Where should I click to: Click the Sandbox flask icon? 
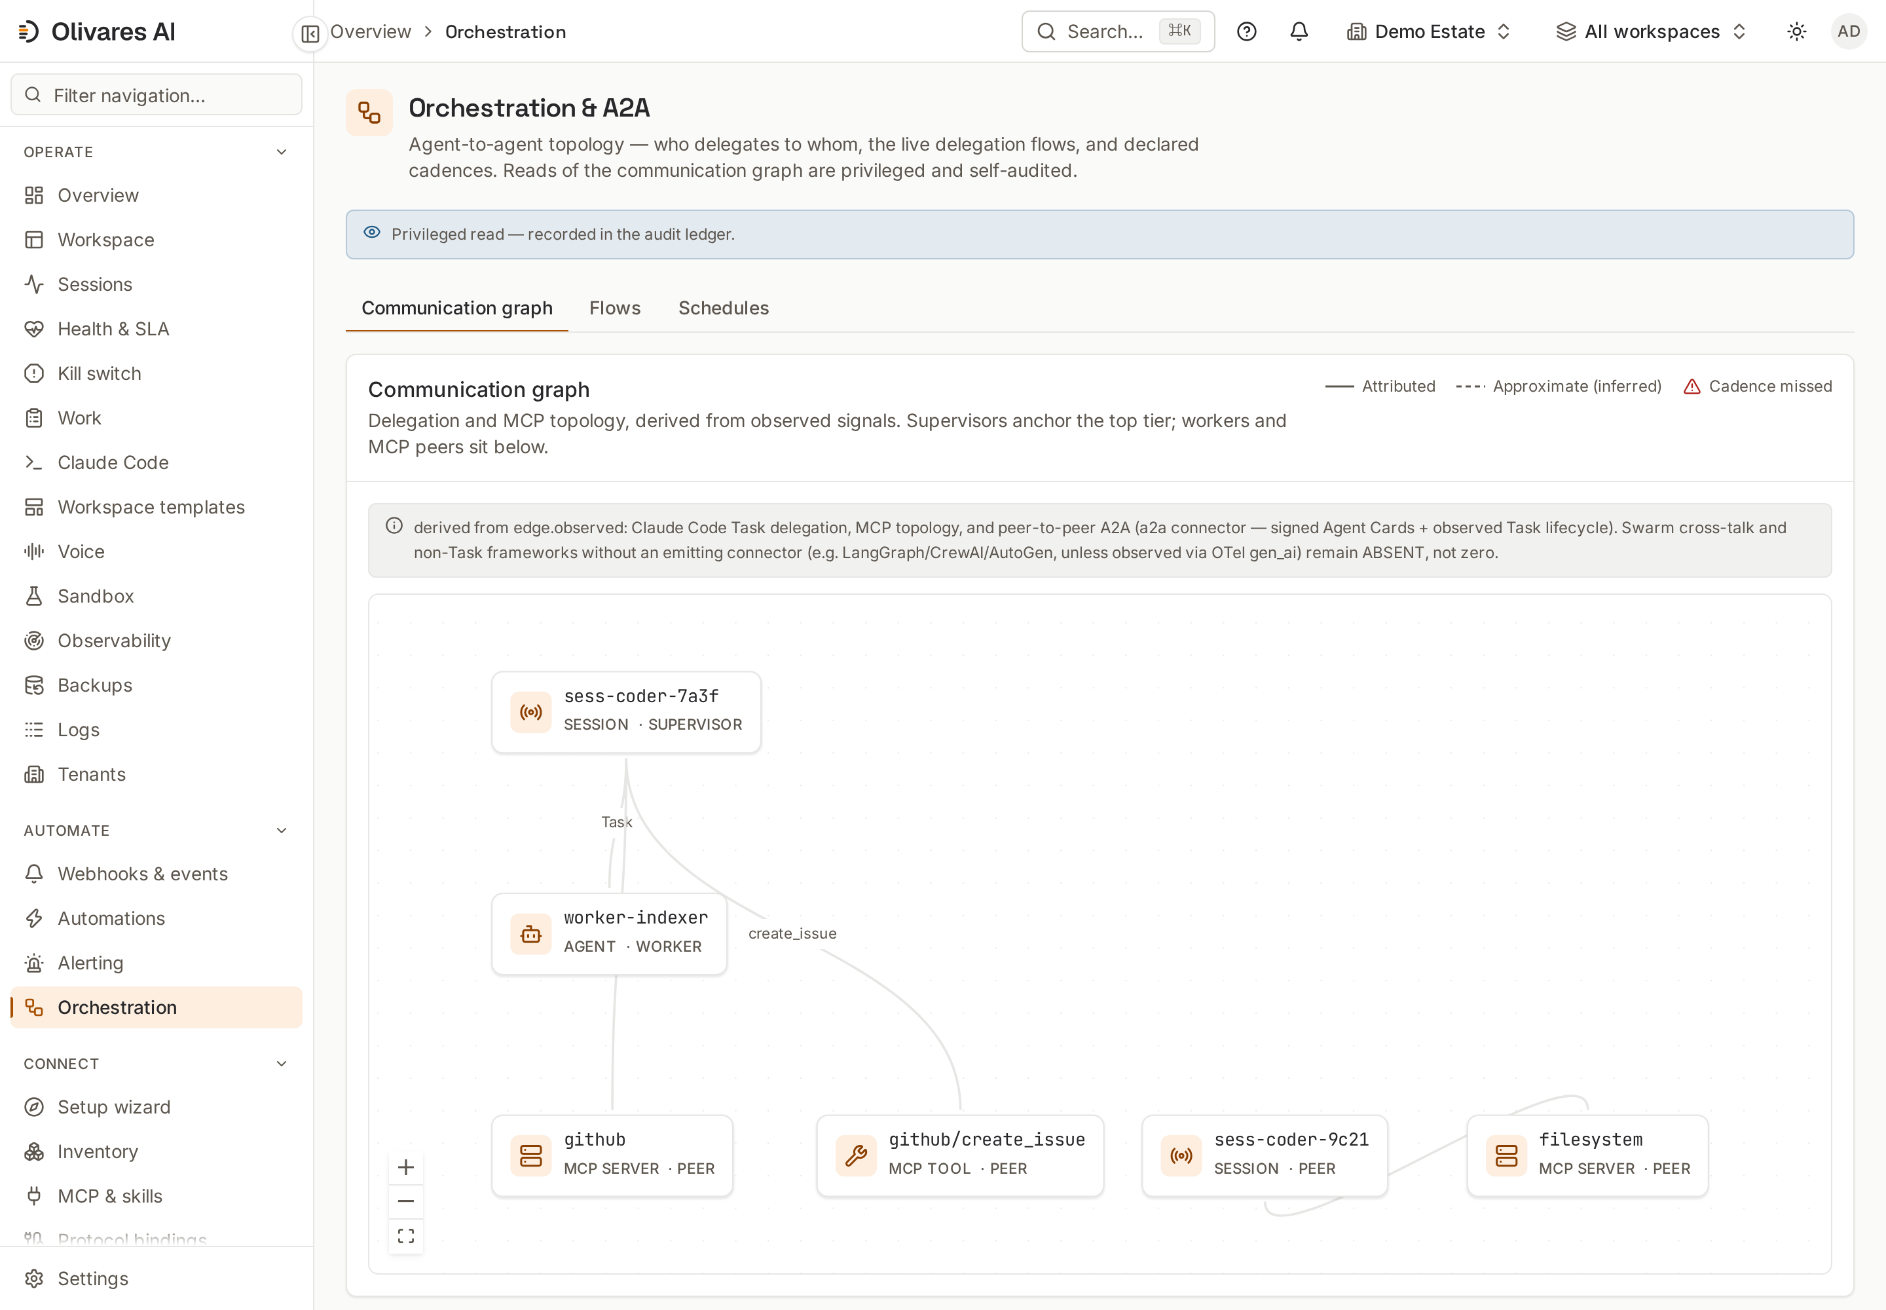33,596
